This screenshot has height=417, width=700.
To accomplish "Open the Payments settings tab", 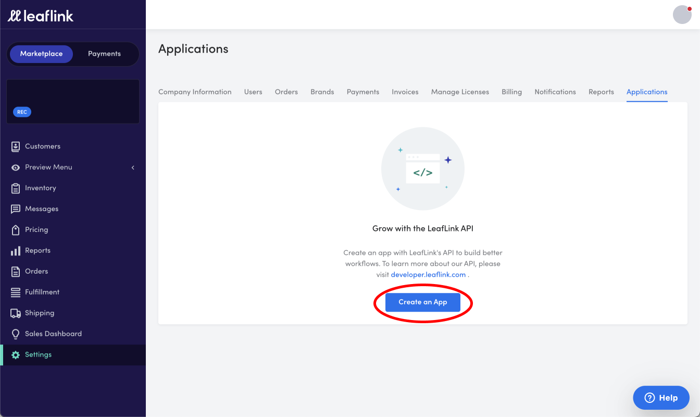I will pos(363,92).
